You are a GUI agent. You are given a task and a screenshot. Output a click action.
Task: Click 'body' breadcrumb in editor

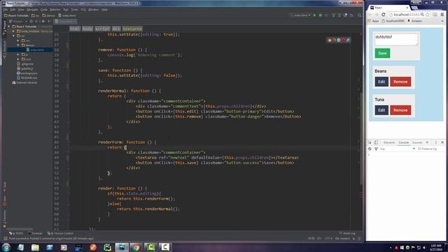tap(87, 29)
